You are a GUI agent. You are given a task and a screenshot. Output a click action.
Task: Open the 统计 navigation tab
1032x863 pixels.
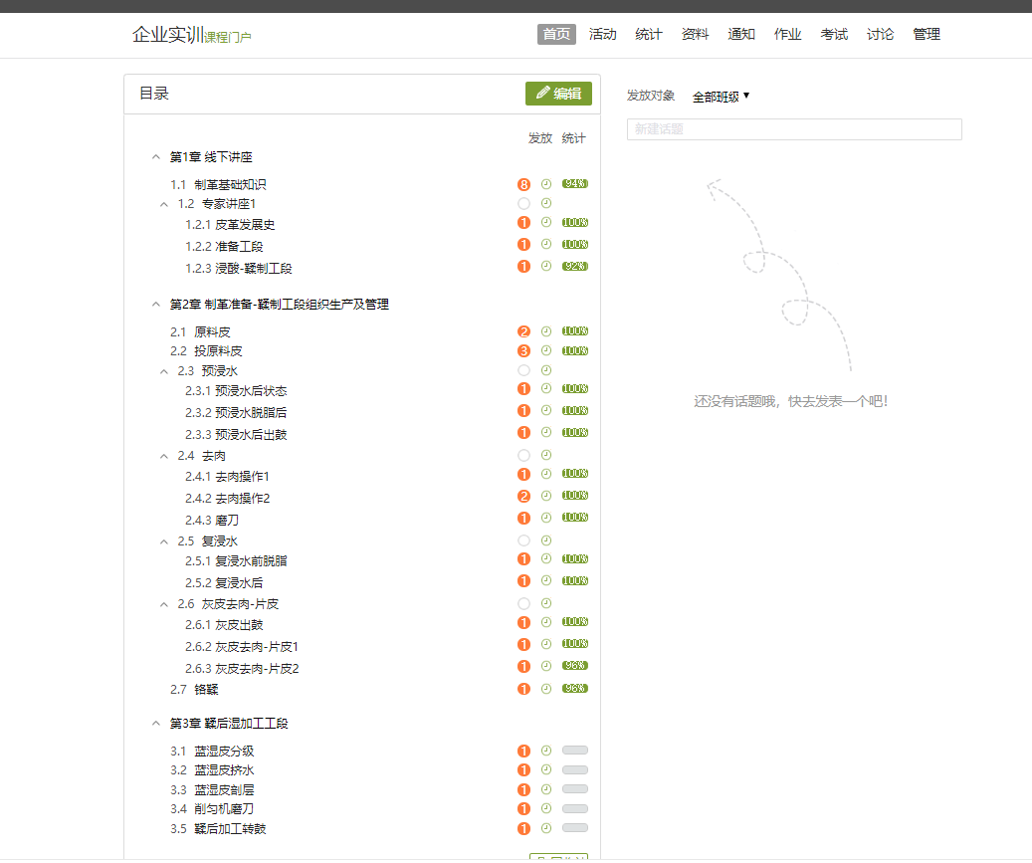[649, 34]
